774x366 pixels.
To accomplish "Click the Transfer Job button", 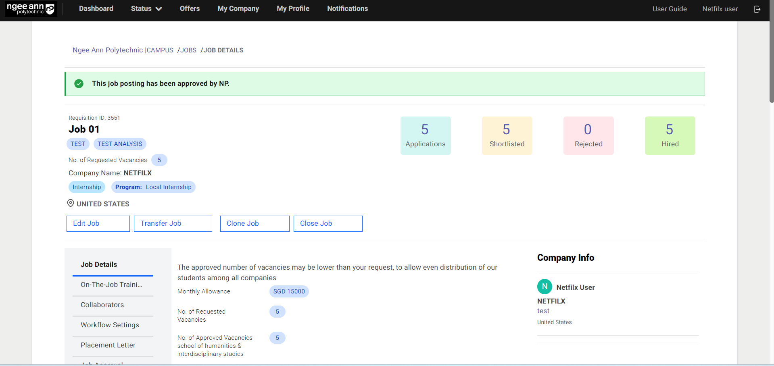I will [173, 223].
